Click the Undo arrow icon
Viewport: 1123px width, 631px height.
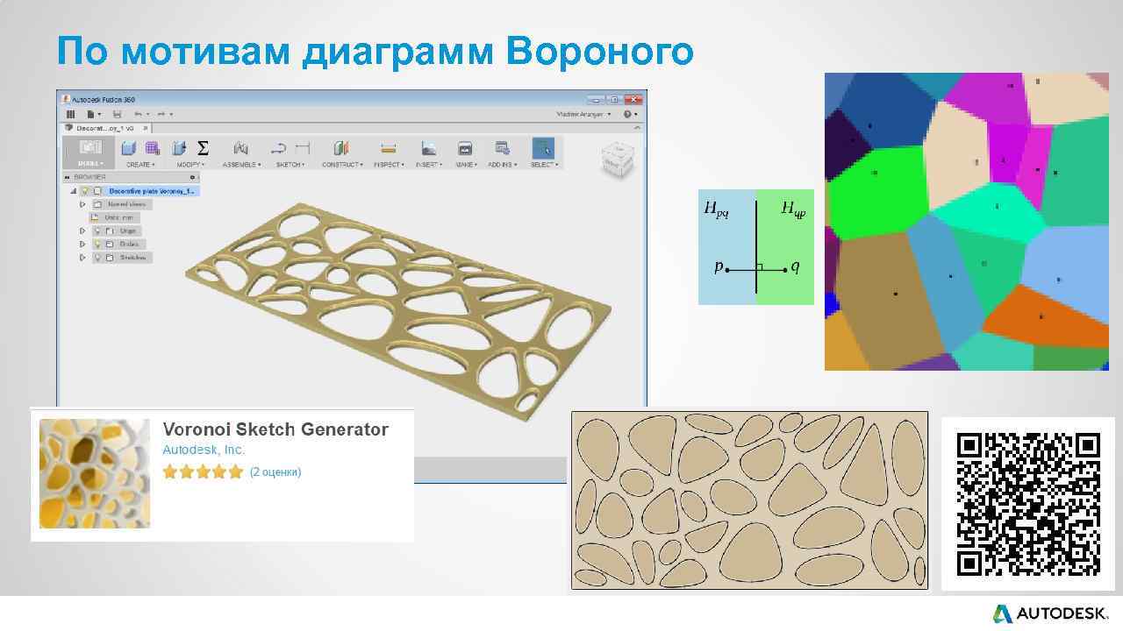pyautogui.click(x=138, y=115)
